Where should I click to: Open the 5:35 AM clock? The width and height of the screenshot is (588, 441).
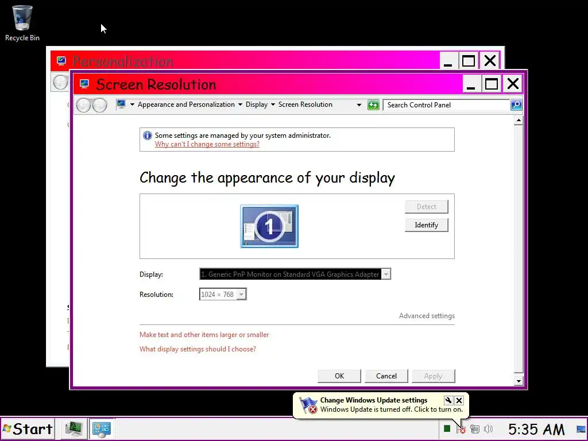point(536,429)
